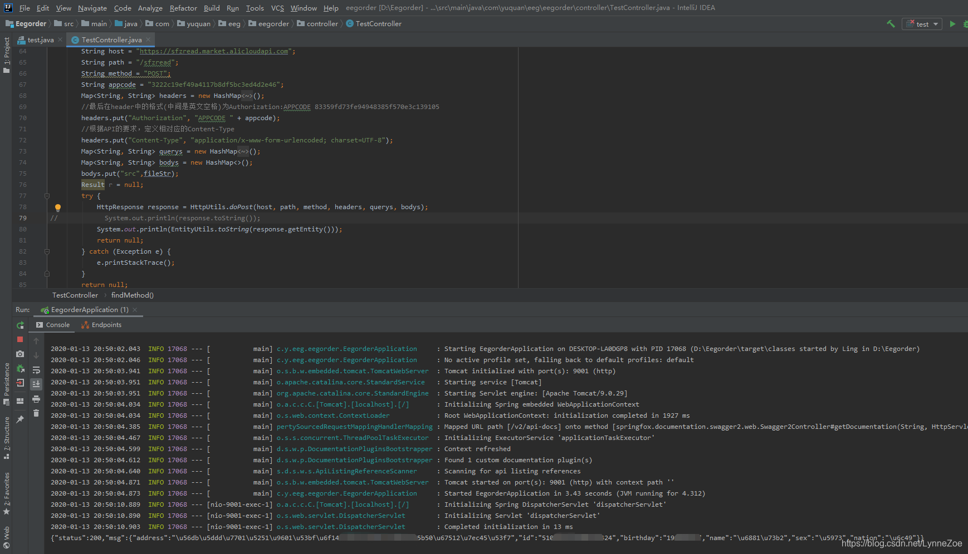Click the camera Dump Threads icon
The height and width of the screenshot is (554, 968).
[x=20, y=354]
